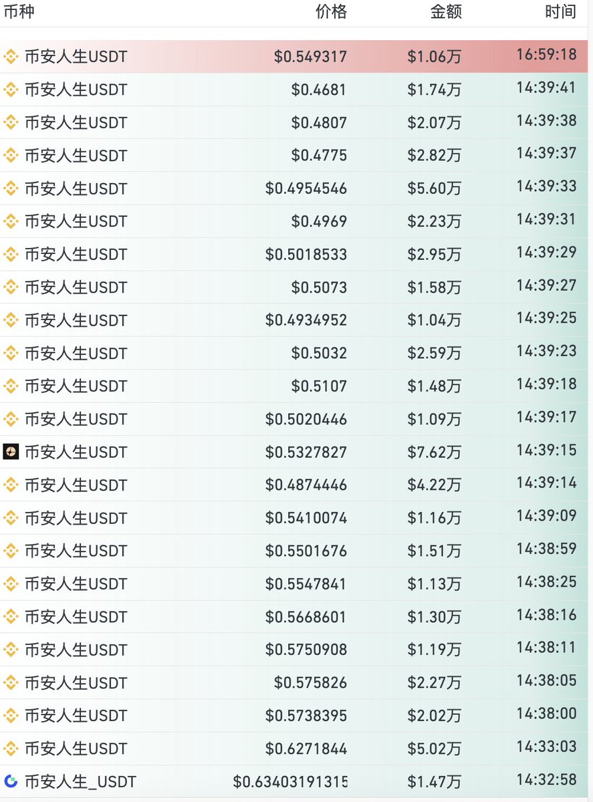Open 币安人生USDT pair in the 16:59:18 row

click(76, 57)
